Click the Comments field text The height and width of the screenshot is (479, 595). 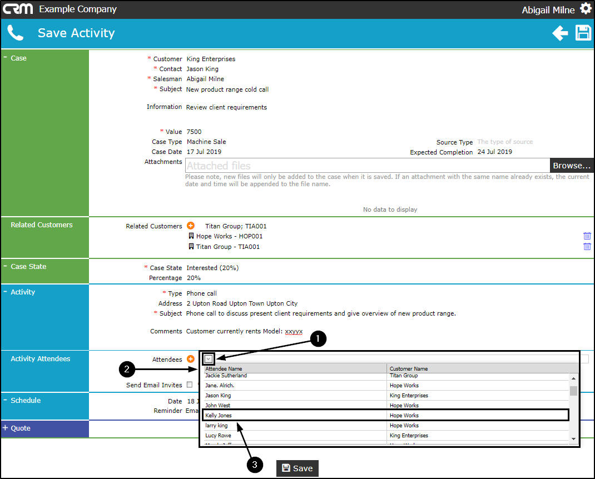(244, 331)
